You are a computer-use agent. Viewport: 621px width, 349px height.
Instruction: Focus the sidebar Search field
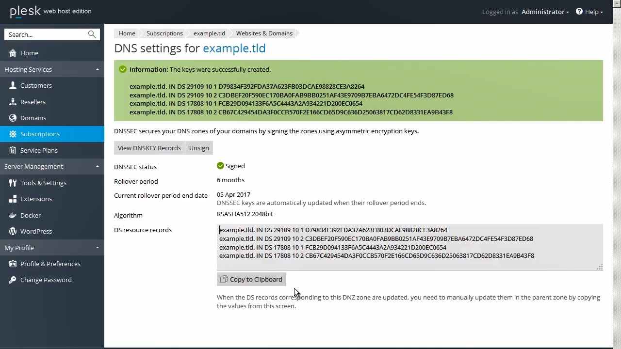click(46, 34)
